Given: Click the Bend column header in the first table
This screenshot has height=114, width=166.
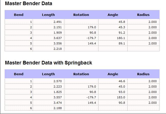Looking at the screenshot, I should pyautogui.click(x=19, y=15).
